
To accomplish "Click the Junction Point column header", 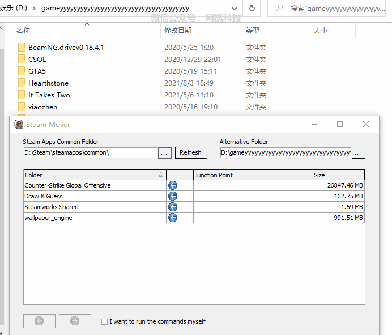I will point(253,175).
